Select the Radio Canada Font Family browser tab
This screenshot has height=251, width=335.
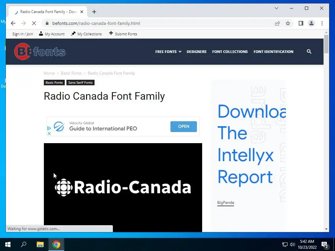(x=48, y=12)
